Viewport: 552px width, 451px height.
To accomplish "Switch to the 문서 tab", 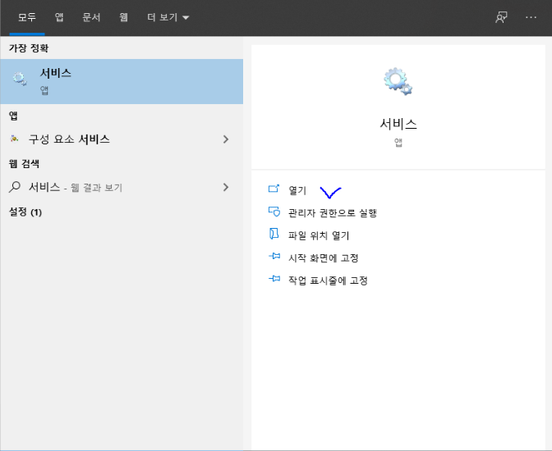I will tap(91, 17).
